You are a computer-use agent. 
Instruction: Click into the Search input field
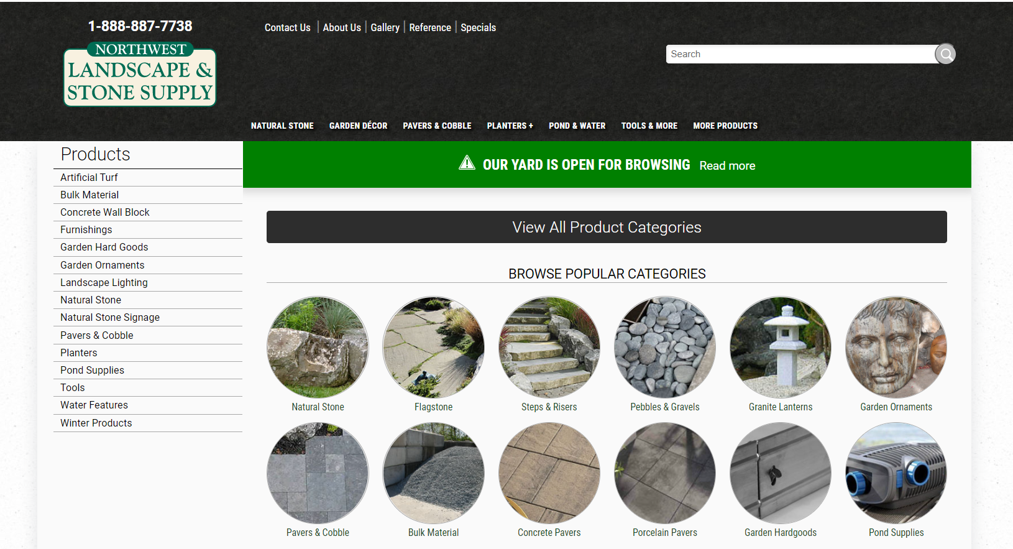(x=800, y=54)
